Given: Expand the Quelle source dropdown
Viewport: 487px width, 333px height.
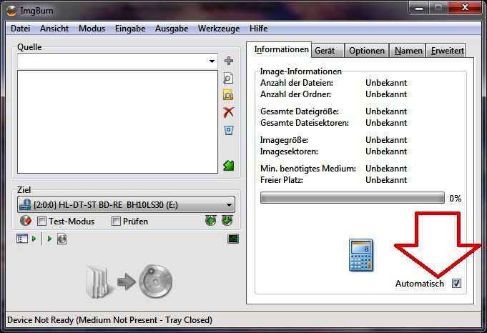Looking at the screenshot, I should click(x=212, y=61).
